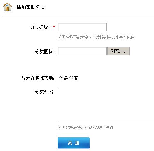Click the 显示在底部帮助 label
154x151 pixels.
click(38, 78)
